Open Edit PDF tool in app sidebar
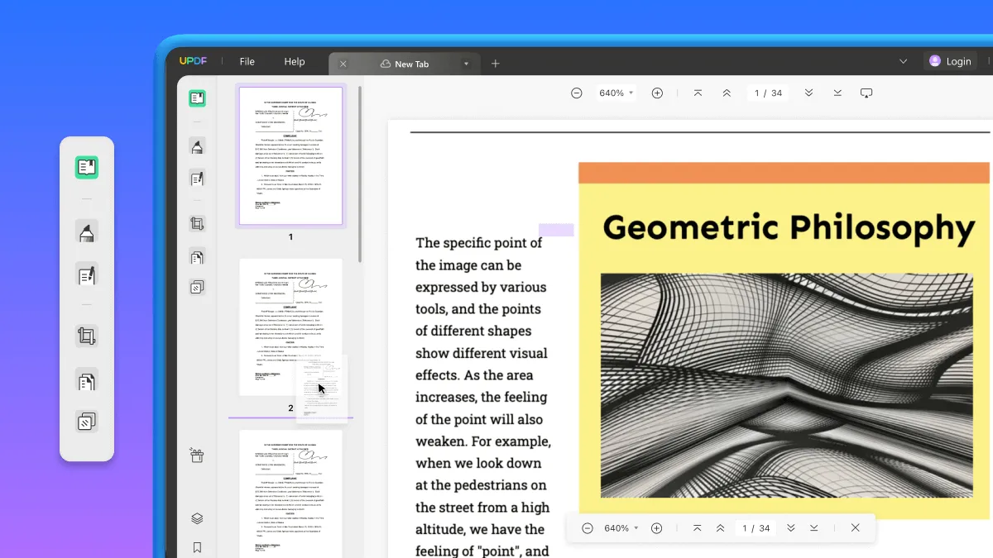 click(x=197, y=179)
